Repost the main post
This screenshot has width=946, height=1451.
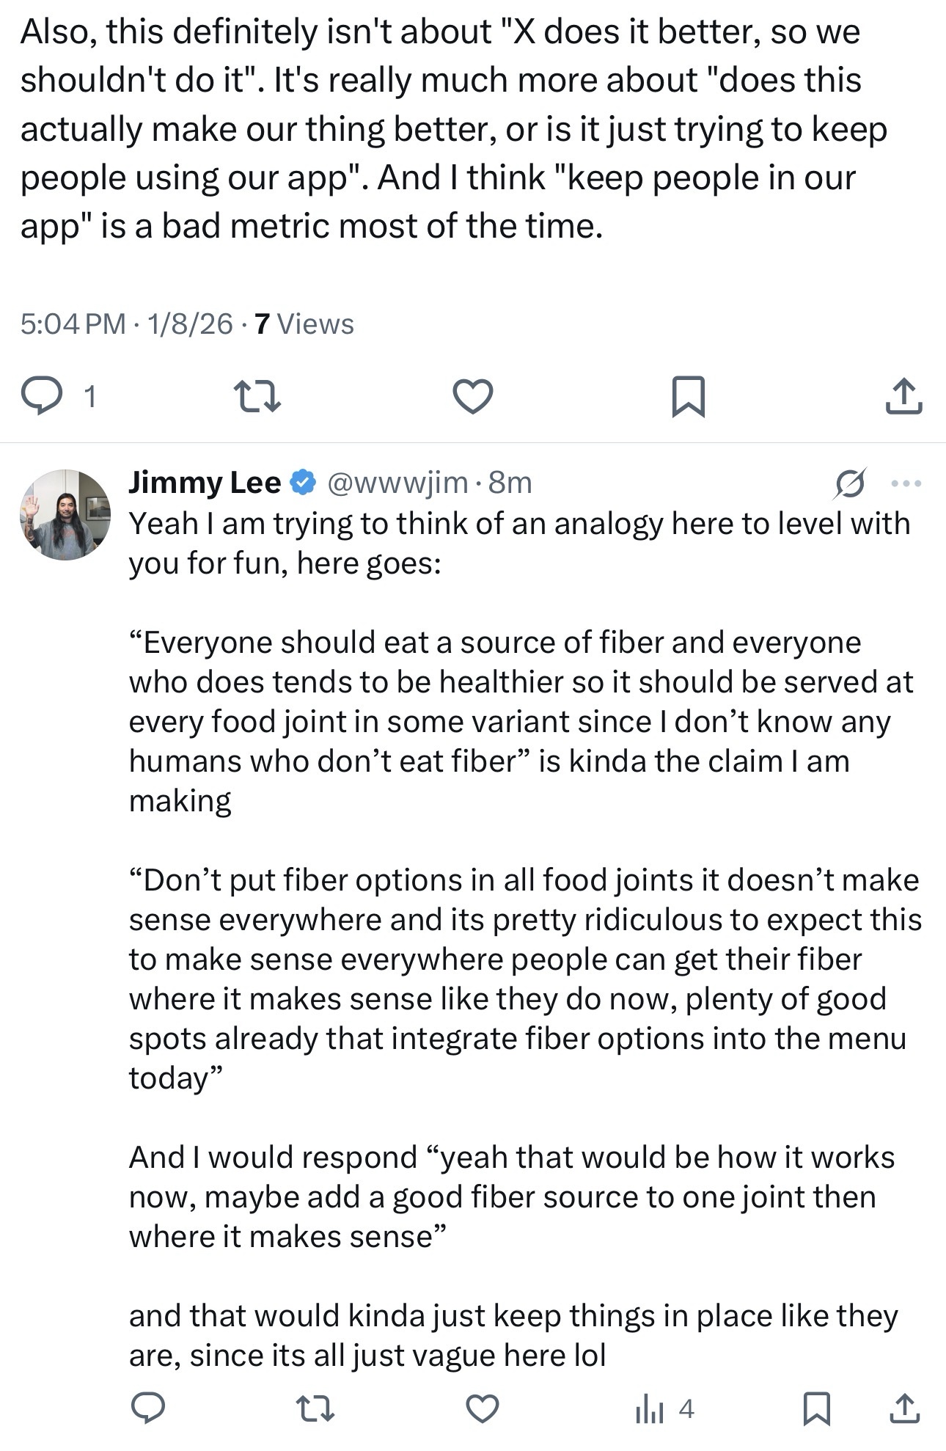coord(257,396)
